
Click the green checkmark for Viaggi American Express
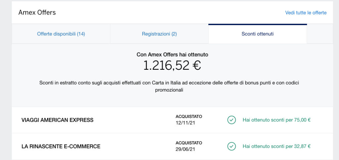[231, 120]
